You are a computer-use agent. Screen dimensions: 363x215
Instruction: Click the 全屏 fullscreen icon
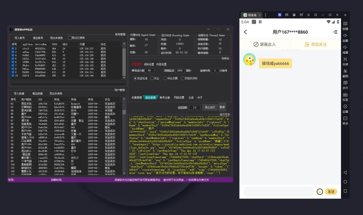pyautogui.click(x=345, y=59)
